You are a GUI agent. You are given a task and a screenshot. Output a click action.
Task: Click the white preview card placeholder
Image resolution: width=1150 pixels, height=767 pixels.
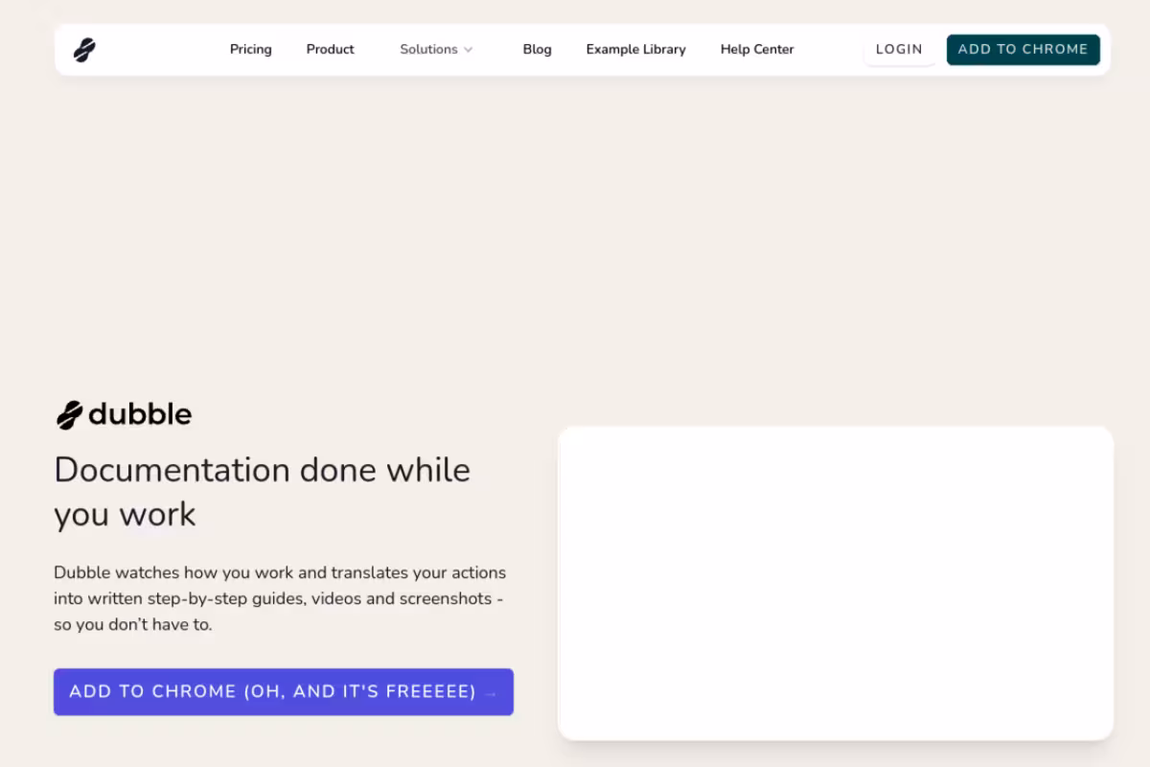pyautogui.click(x=836, y=583)
